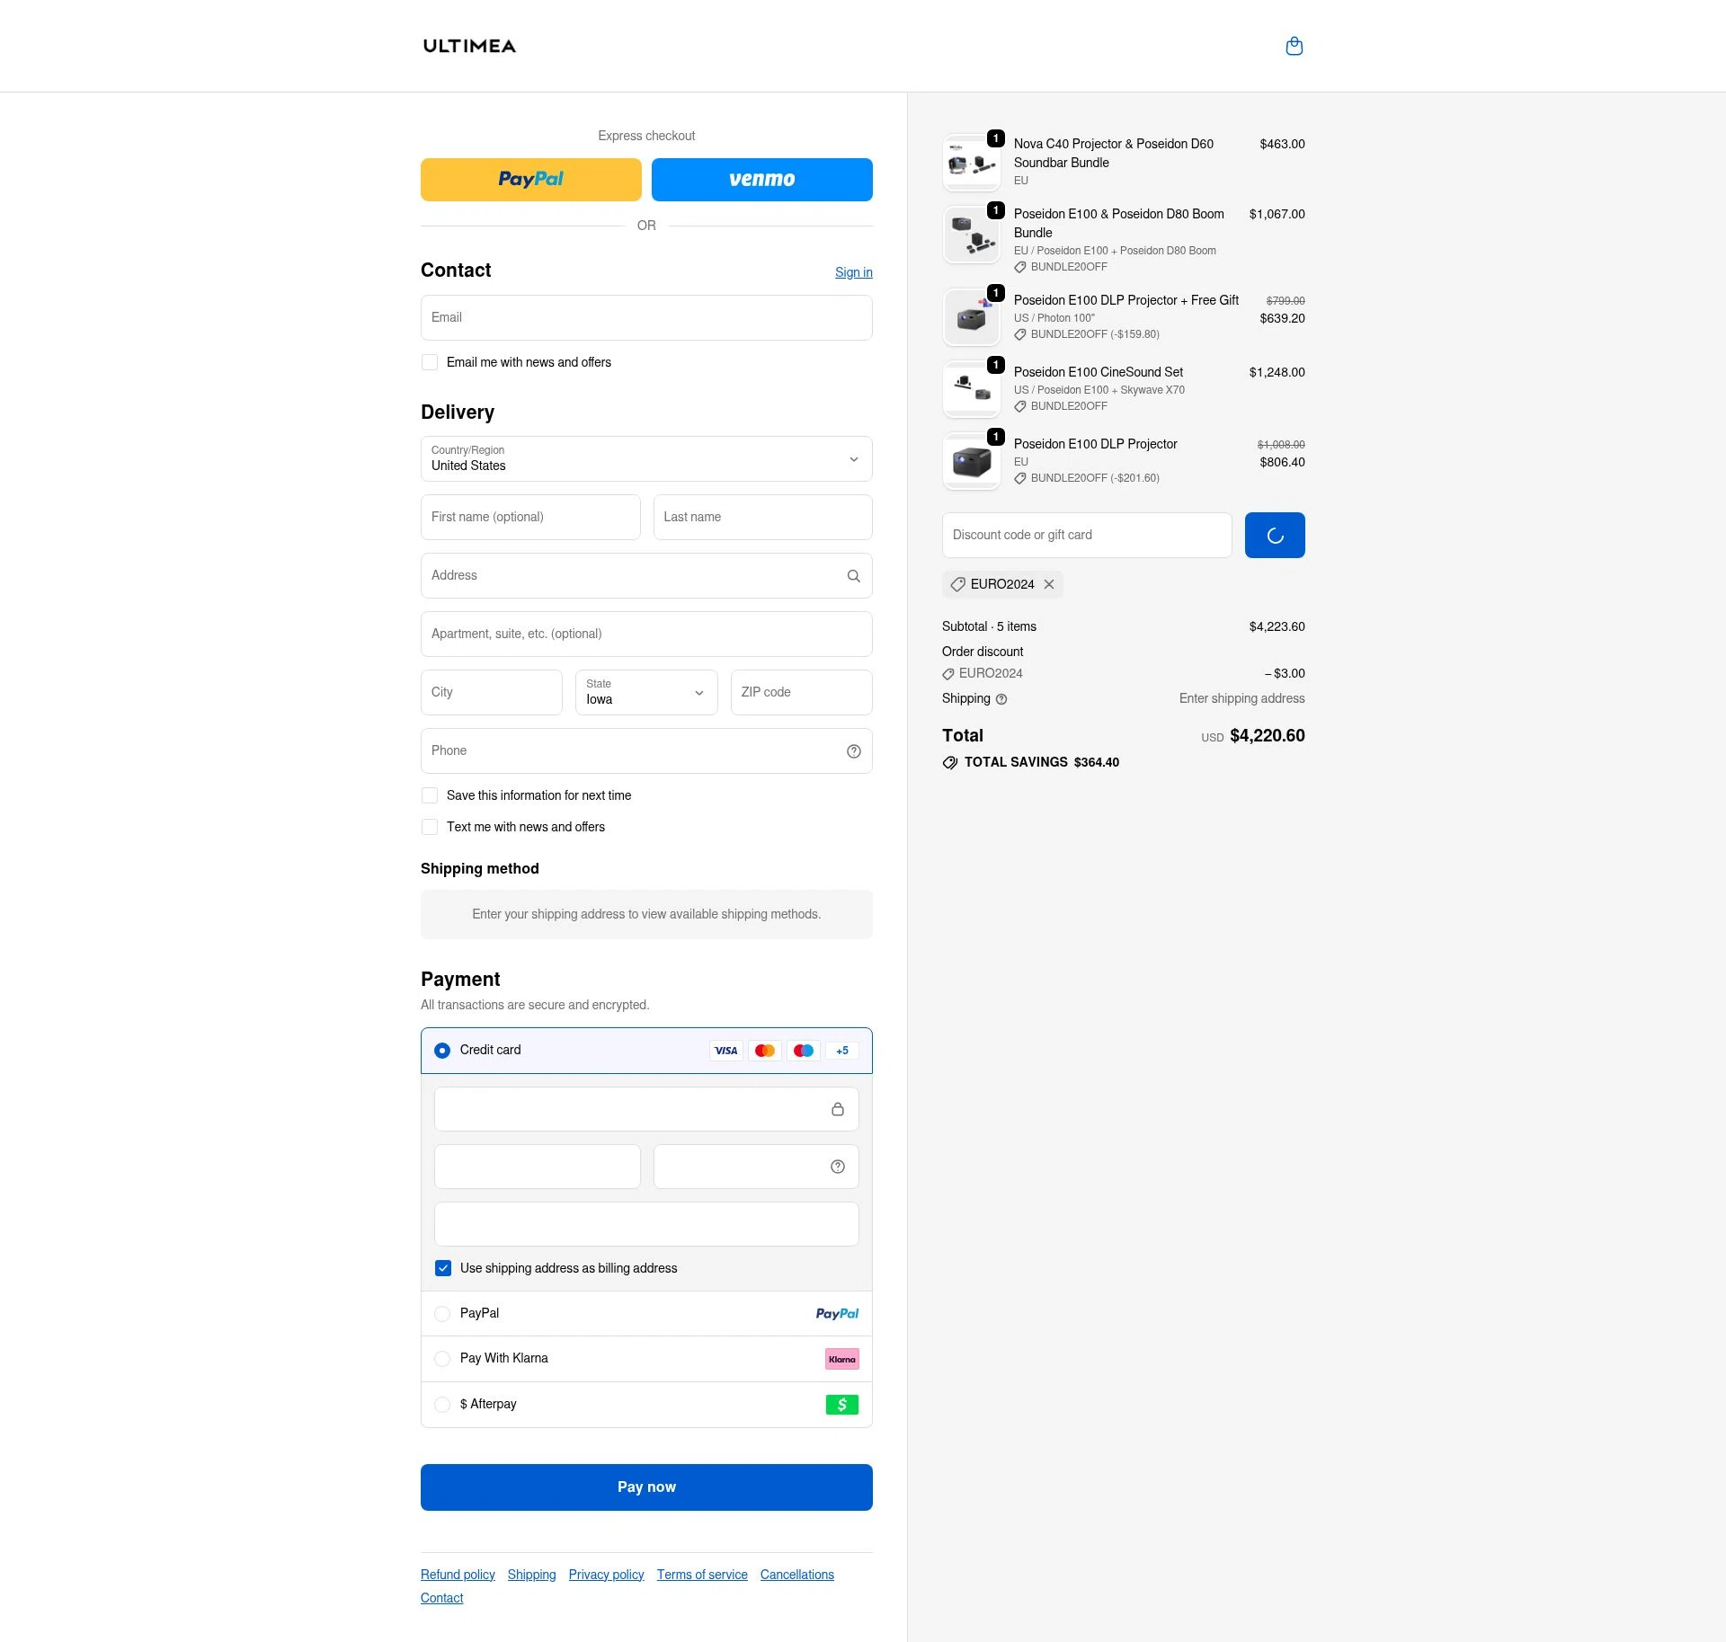Click the Sign in link
1726x1642 pixels.
[853, 272]
